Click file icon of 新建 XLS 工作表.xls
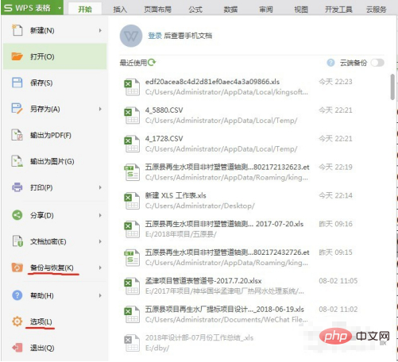Viewport: 398px width, 362px height. pos(132,201)
